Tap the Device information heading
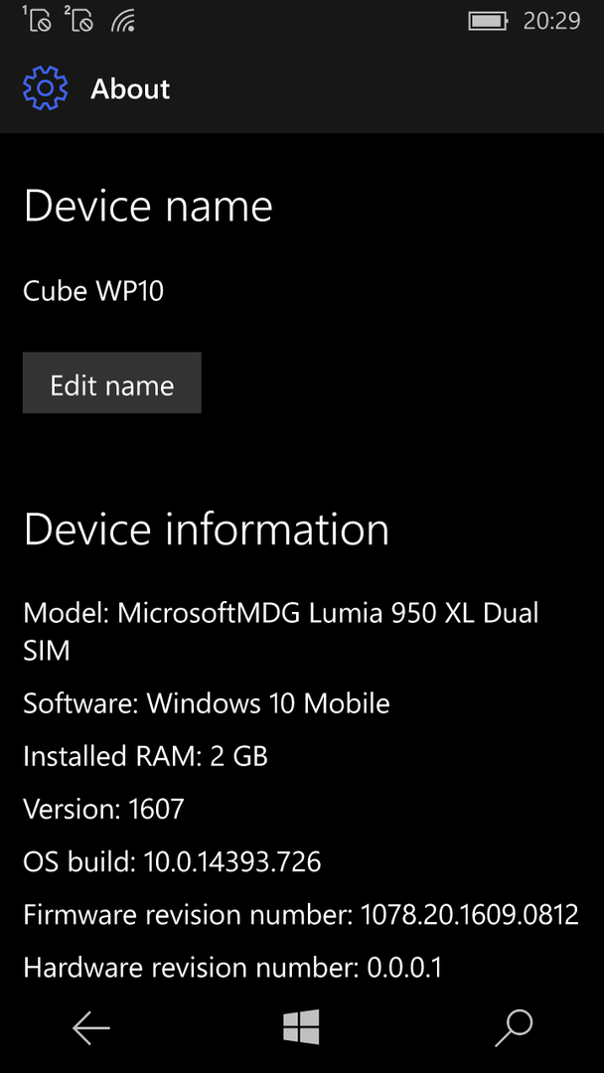 click(207, 529)
